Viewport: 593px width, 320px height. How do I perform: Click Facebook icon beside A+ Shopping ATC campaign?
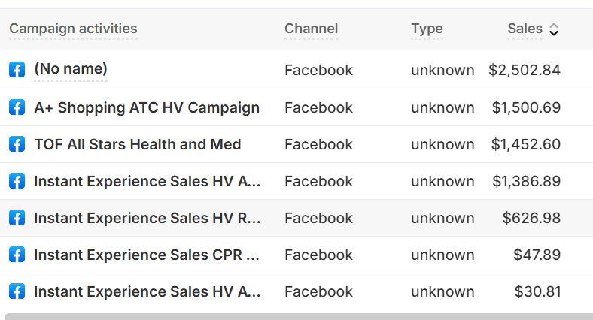[17, 107]
